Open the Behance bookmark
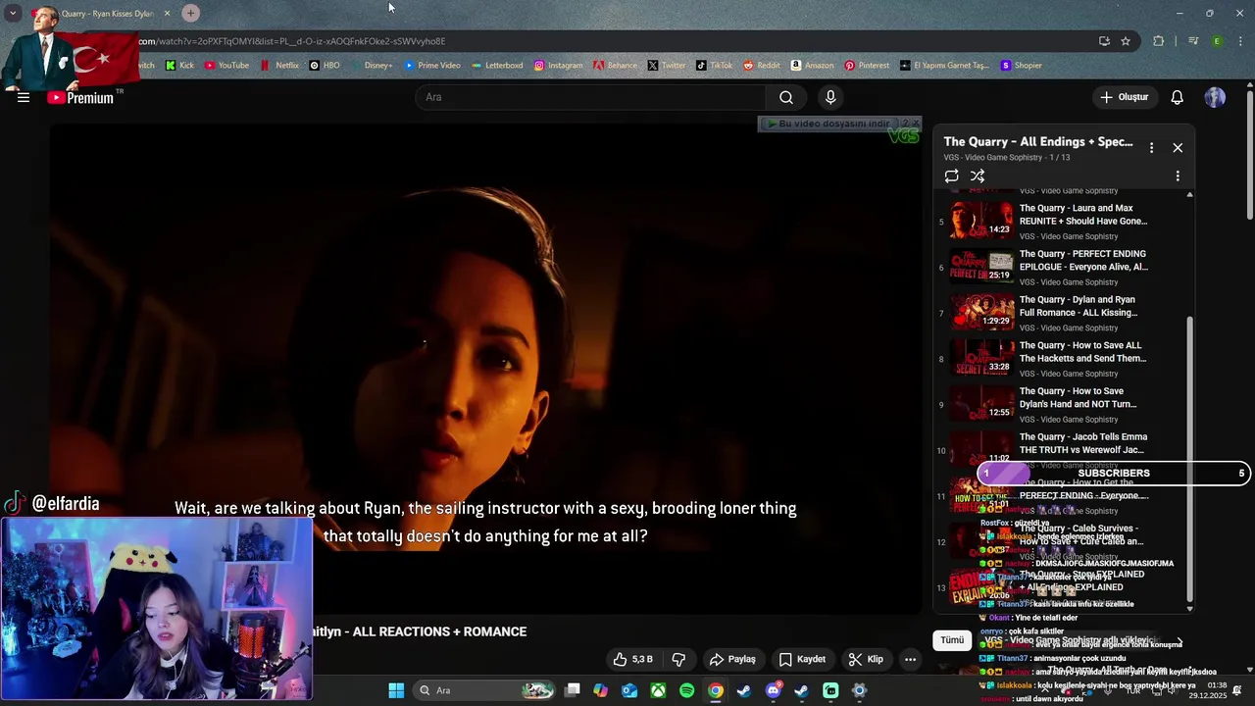1255x706 pixels. pyautogui.click(x=615, y=66)
